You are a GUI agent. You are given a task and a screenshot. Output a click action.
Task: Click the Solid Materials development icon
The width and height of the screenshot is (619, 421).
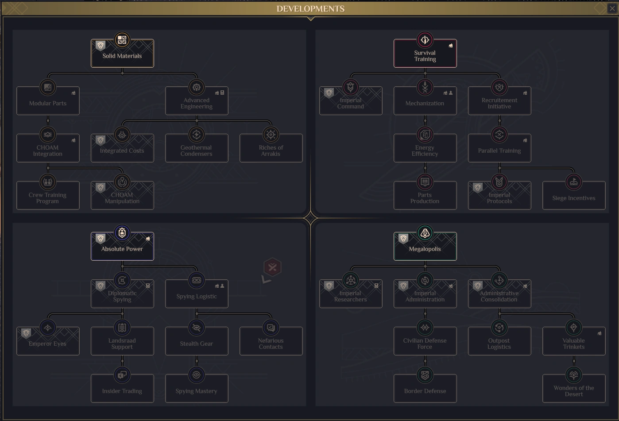[x=122, y=40]
